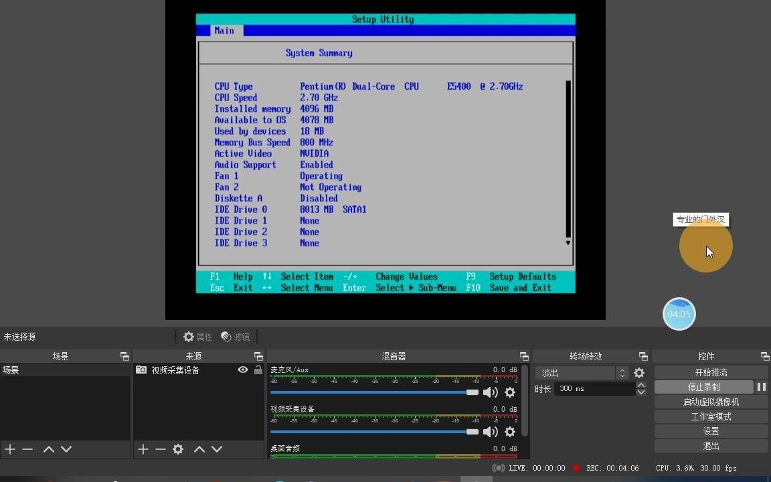The width and height of the screenshot is (771, 482).
Task: Click the pause recording icon beside 停止录制
Action: [x=760, y=386]
